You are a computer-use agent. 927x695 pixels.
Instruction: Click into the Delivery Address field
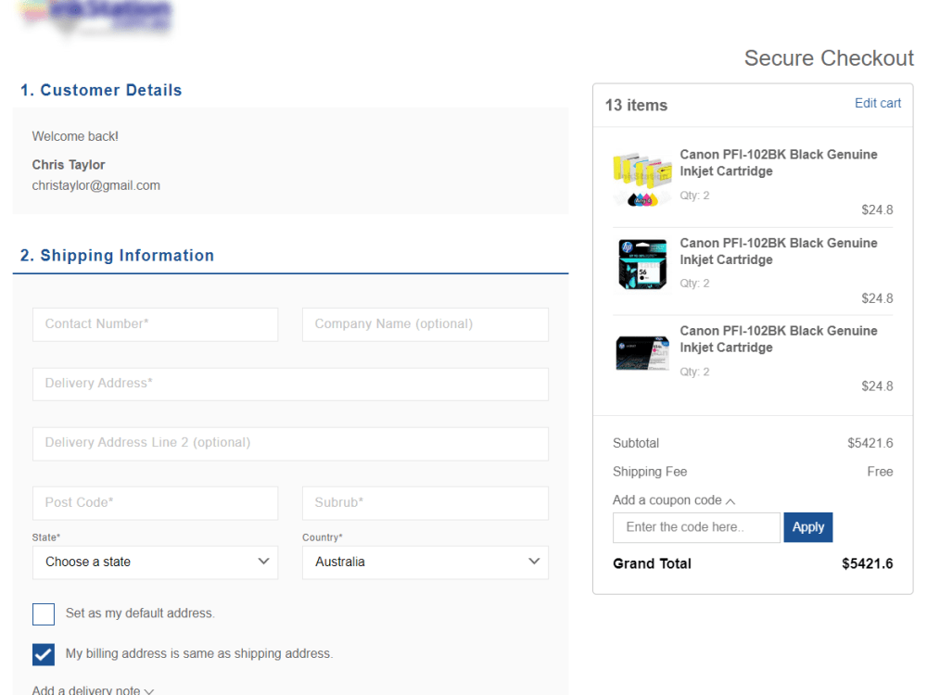pos(290,385)
